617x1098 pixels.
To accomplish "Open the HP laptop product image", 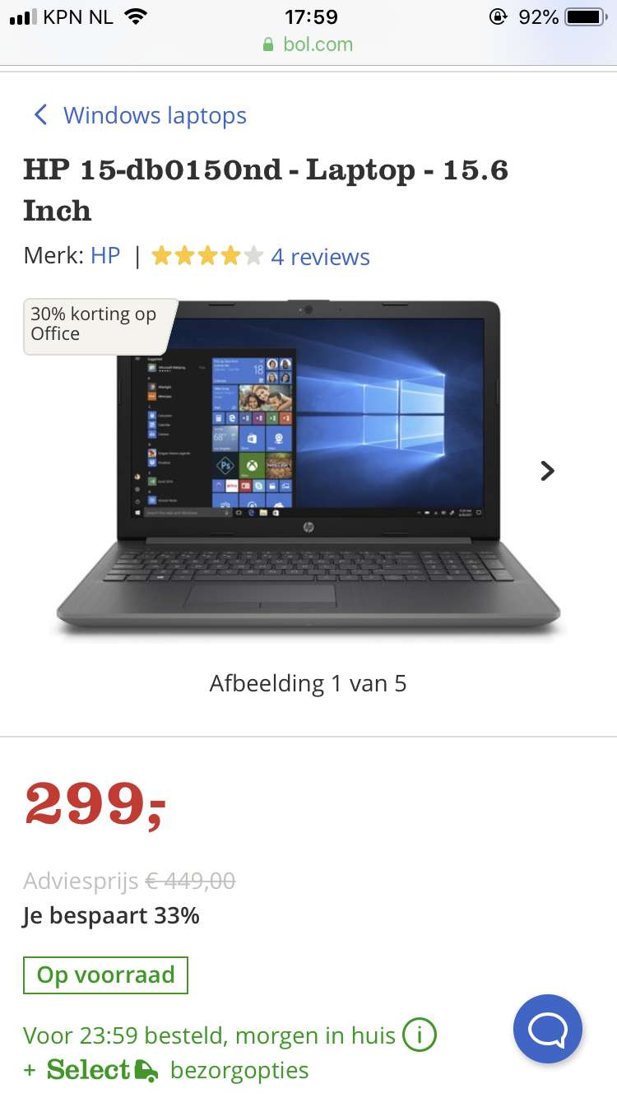I will point(308,468).
